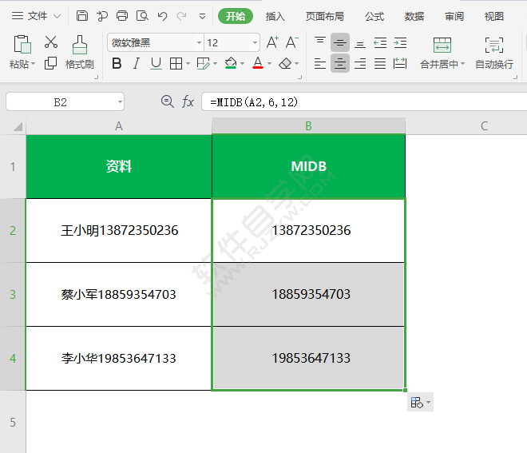Click the Paste clipboard icon
Screen dimensions: 527x453
pyautogui.click(x=22, y=45)
